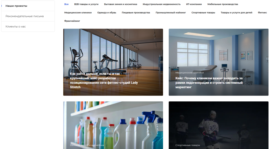Select the Одежда и обувь category
The width and height of the screenshot is (271, 149).
point(107,13)
